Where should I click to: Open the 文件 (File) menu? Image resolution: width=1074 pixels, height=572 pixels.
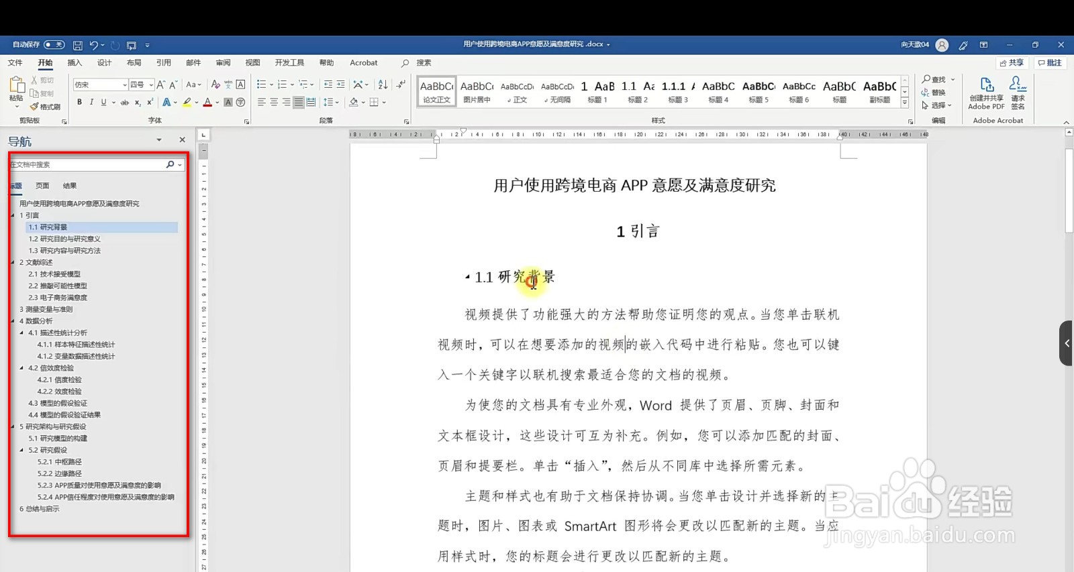coord(15,63)
